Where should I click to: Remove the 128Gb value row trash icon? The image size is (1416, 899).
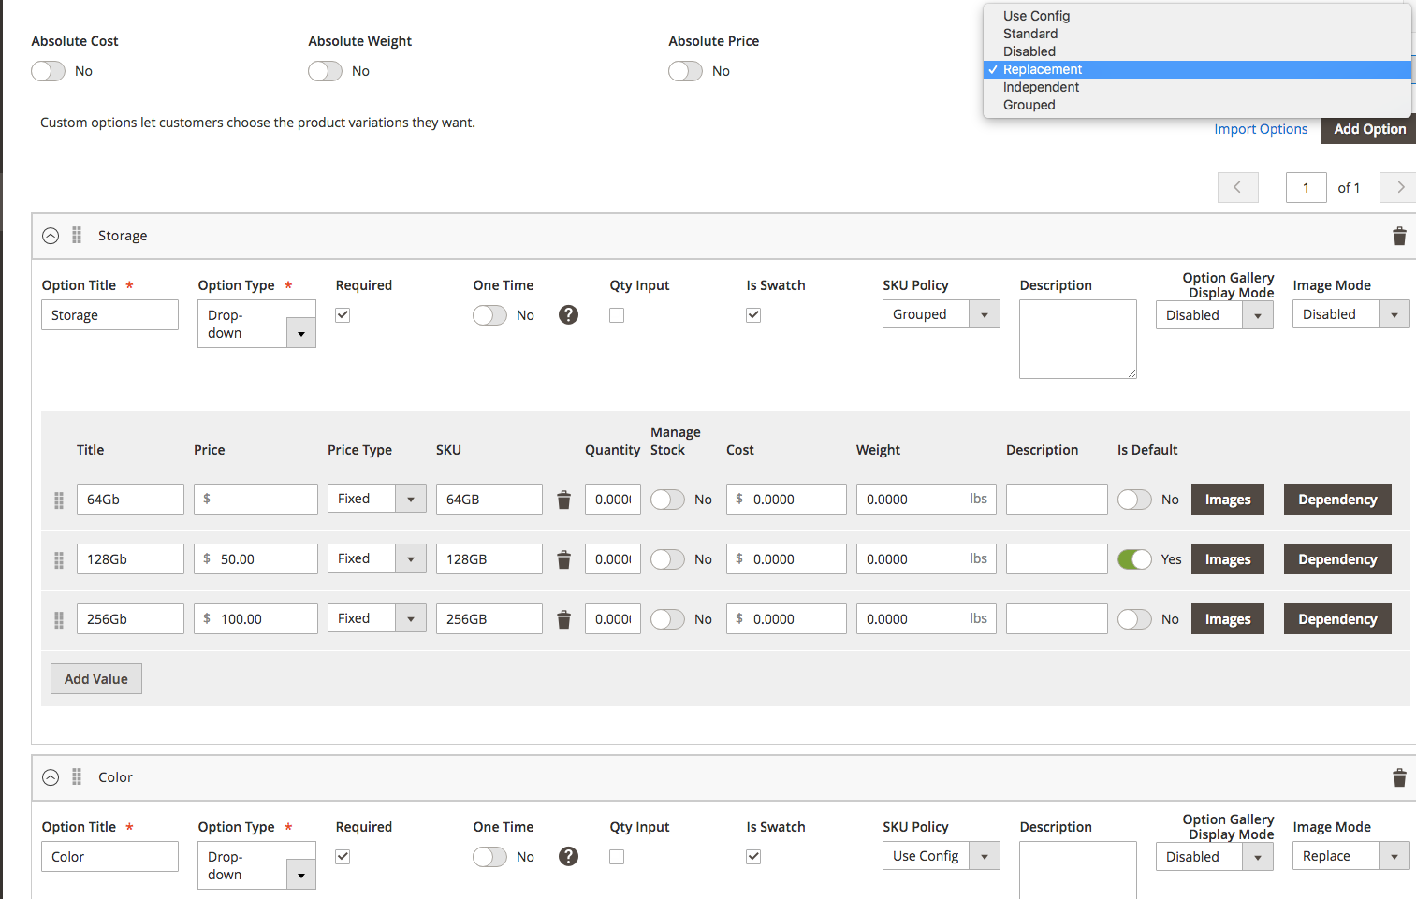coord(563,559)
